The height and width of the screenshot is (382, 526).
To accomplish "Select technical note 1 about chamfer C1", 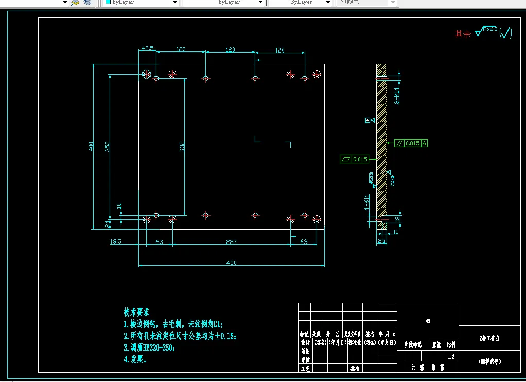I will pos(173,324).
